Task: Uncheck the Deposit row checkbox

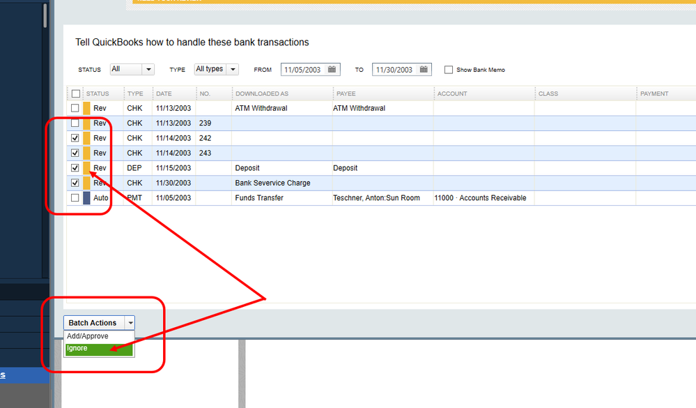Action: click(75, 168)
